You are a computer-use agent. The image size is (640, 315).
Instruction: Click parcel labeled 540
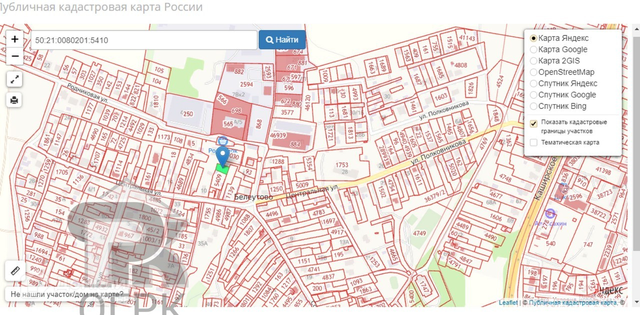550,244
